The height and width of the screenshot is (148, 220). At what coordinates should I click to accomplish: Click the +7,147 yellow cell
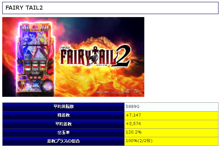[x=171, y=116]
